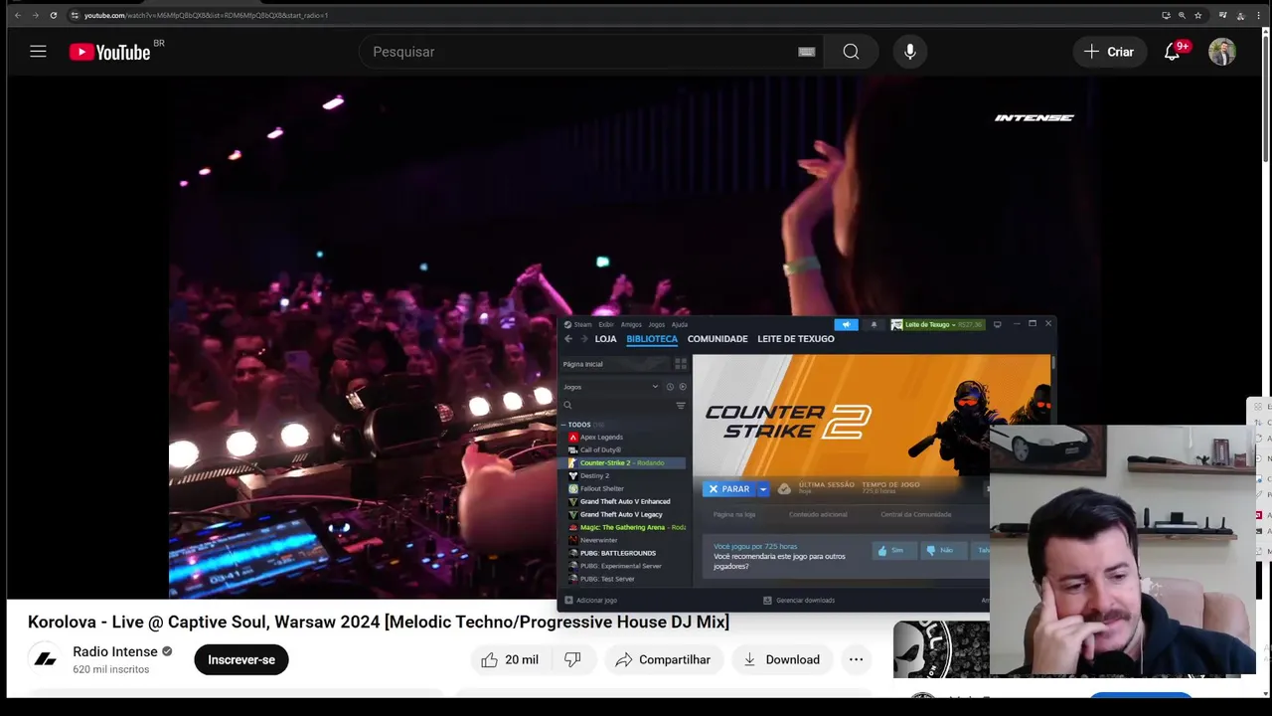This screenshot has height=716, width=1272.
Task: Click the recent activity clock icon in Steam
Action: [x=670, y=387]
